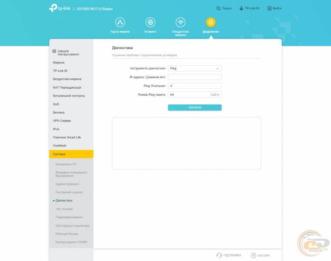Click the НАГОРУ up-arrow icon
Screen dimensions: 331x261
click(253, 255)
